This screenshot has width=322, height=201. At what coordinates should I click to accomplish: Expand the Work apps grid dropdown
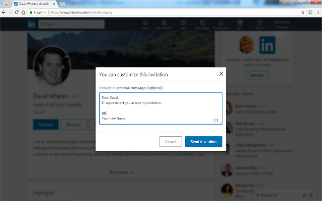click(260, 25)
